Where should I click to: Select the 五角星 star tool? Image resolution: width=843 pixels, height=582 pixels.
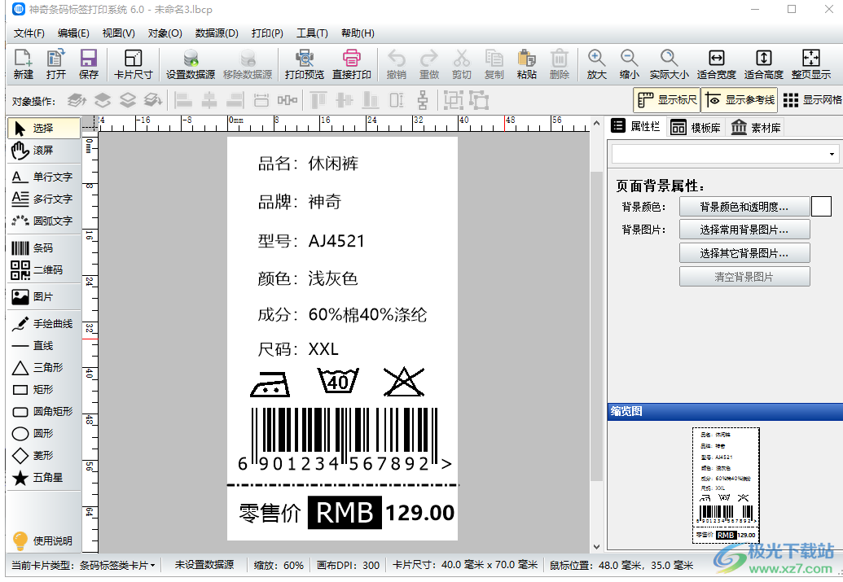coord(44,478)
